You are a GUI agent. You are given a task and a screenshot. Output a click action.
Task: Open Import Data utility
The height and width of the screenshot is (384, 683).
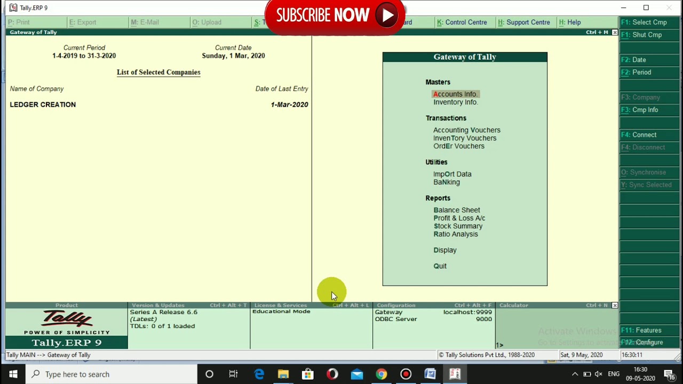(452, 174)
